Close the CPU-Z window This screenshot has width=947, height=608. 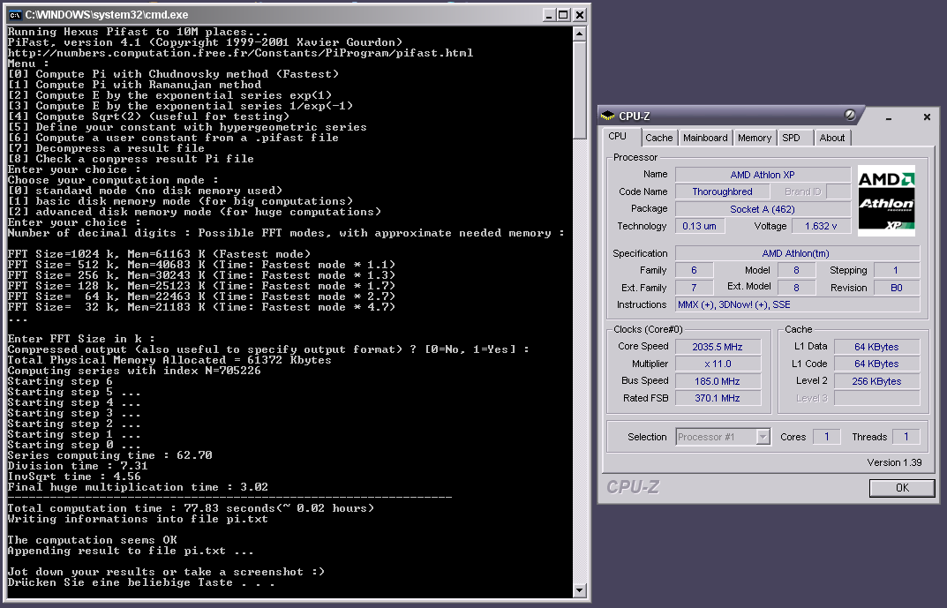pyautogui.click(x=927, y=116)
